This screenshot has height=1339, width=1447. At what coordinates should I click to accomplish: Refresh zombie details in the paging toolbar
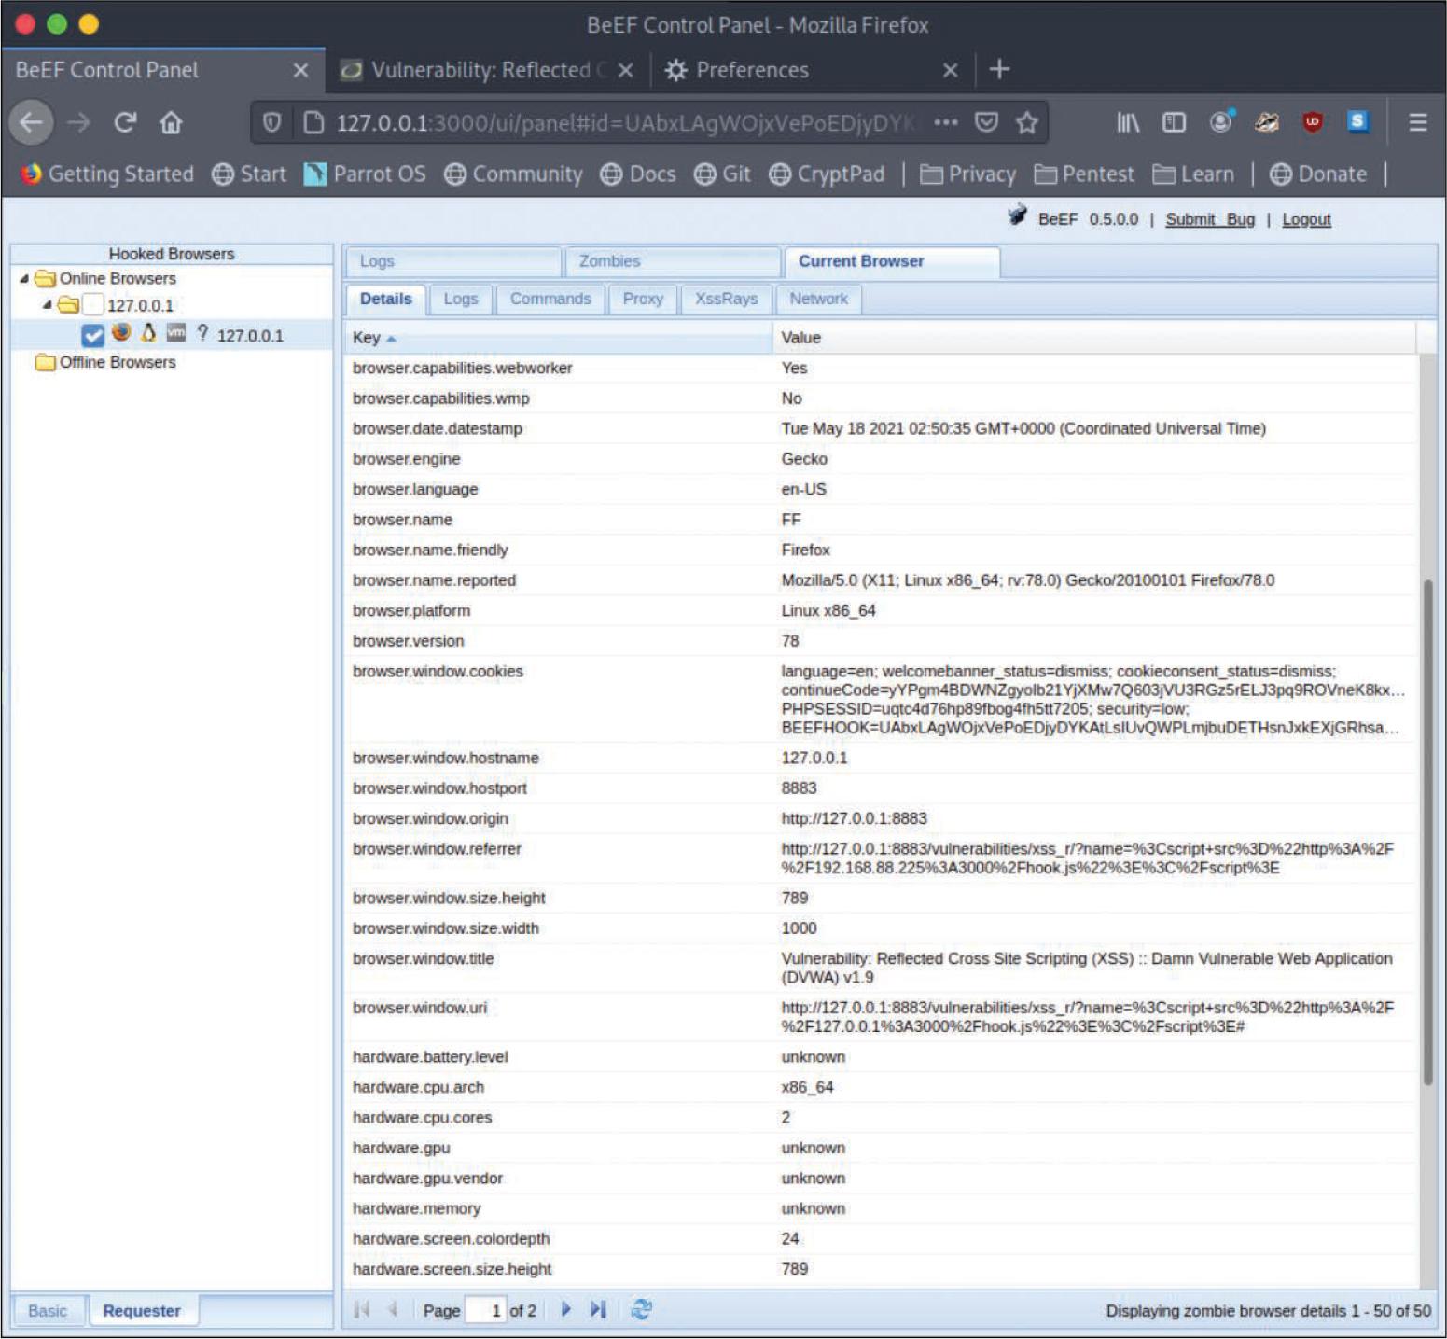pyautogui.click(x=641, y=1310)
